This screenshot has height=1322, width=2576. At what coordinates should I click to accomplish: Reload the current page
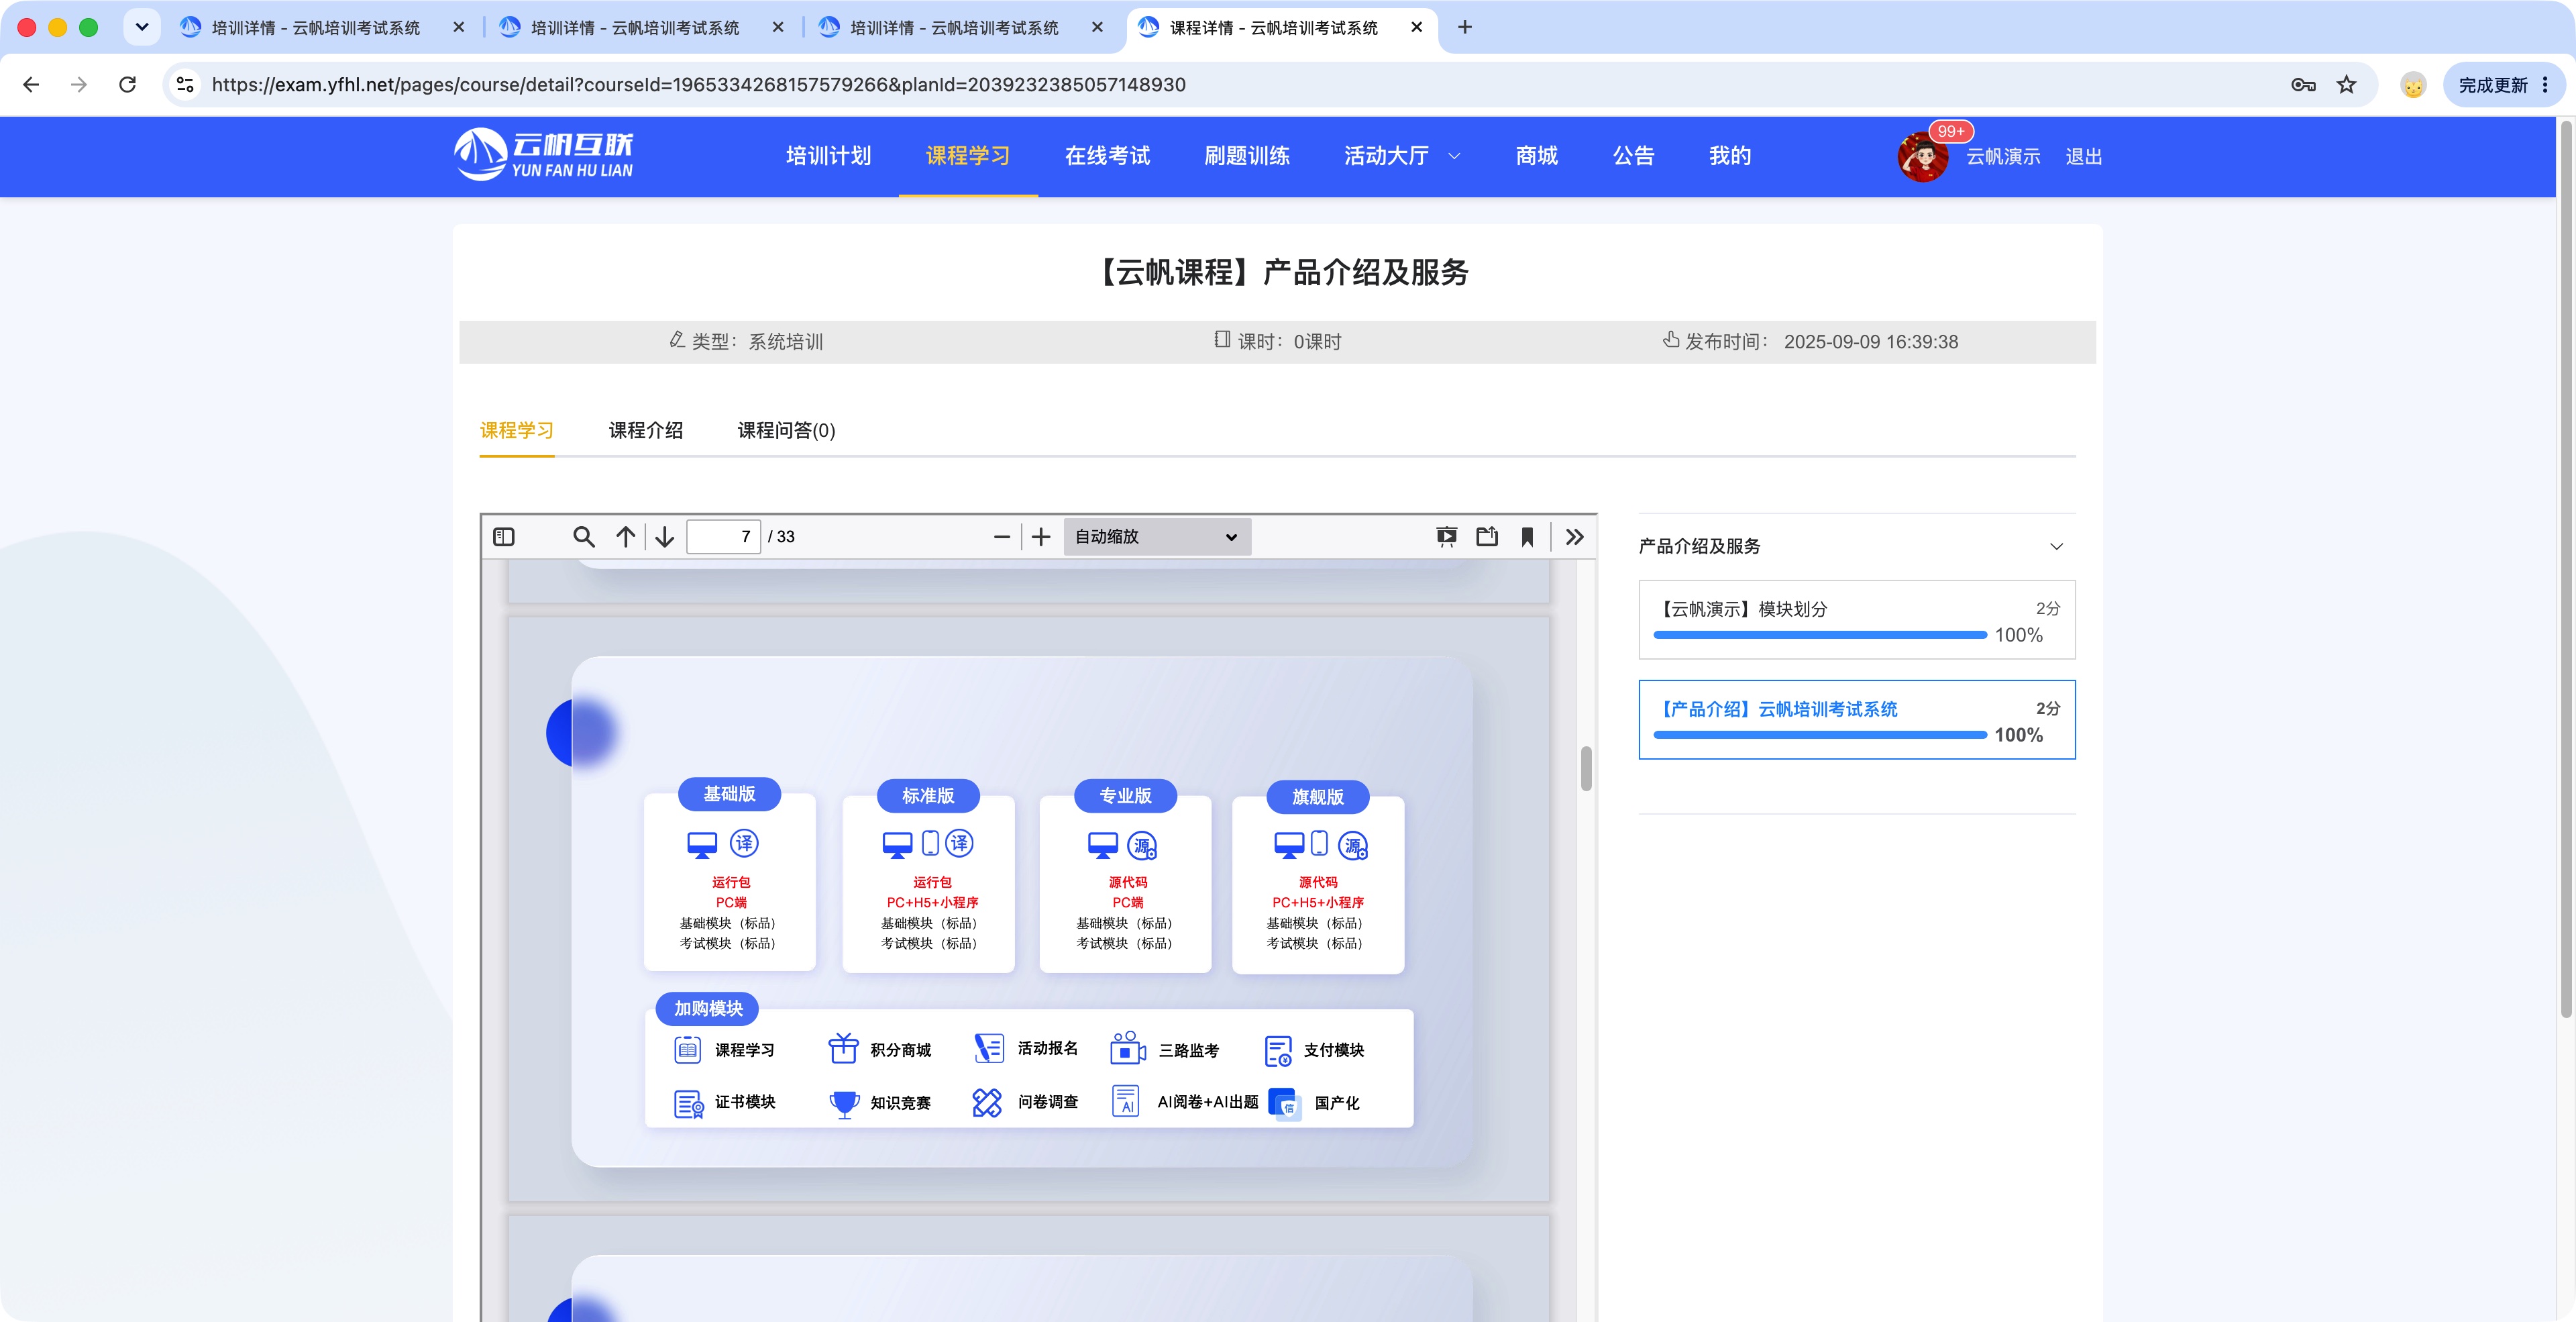(x=128, y=85)
